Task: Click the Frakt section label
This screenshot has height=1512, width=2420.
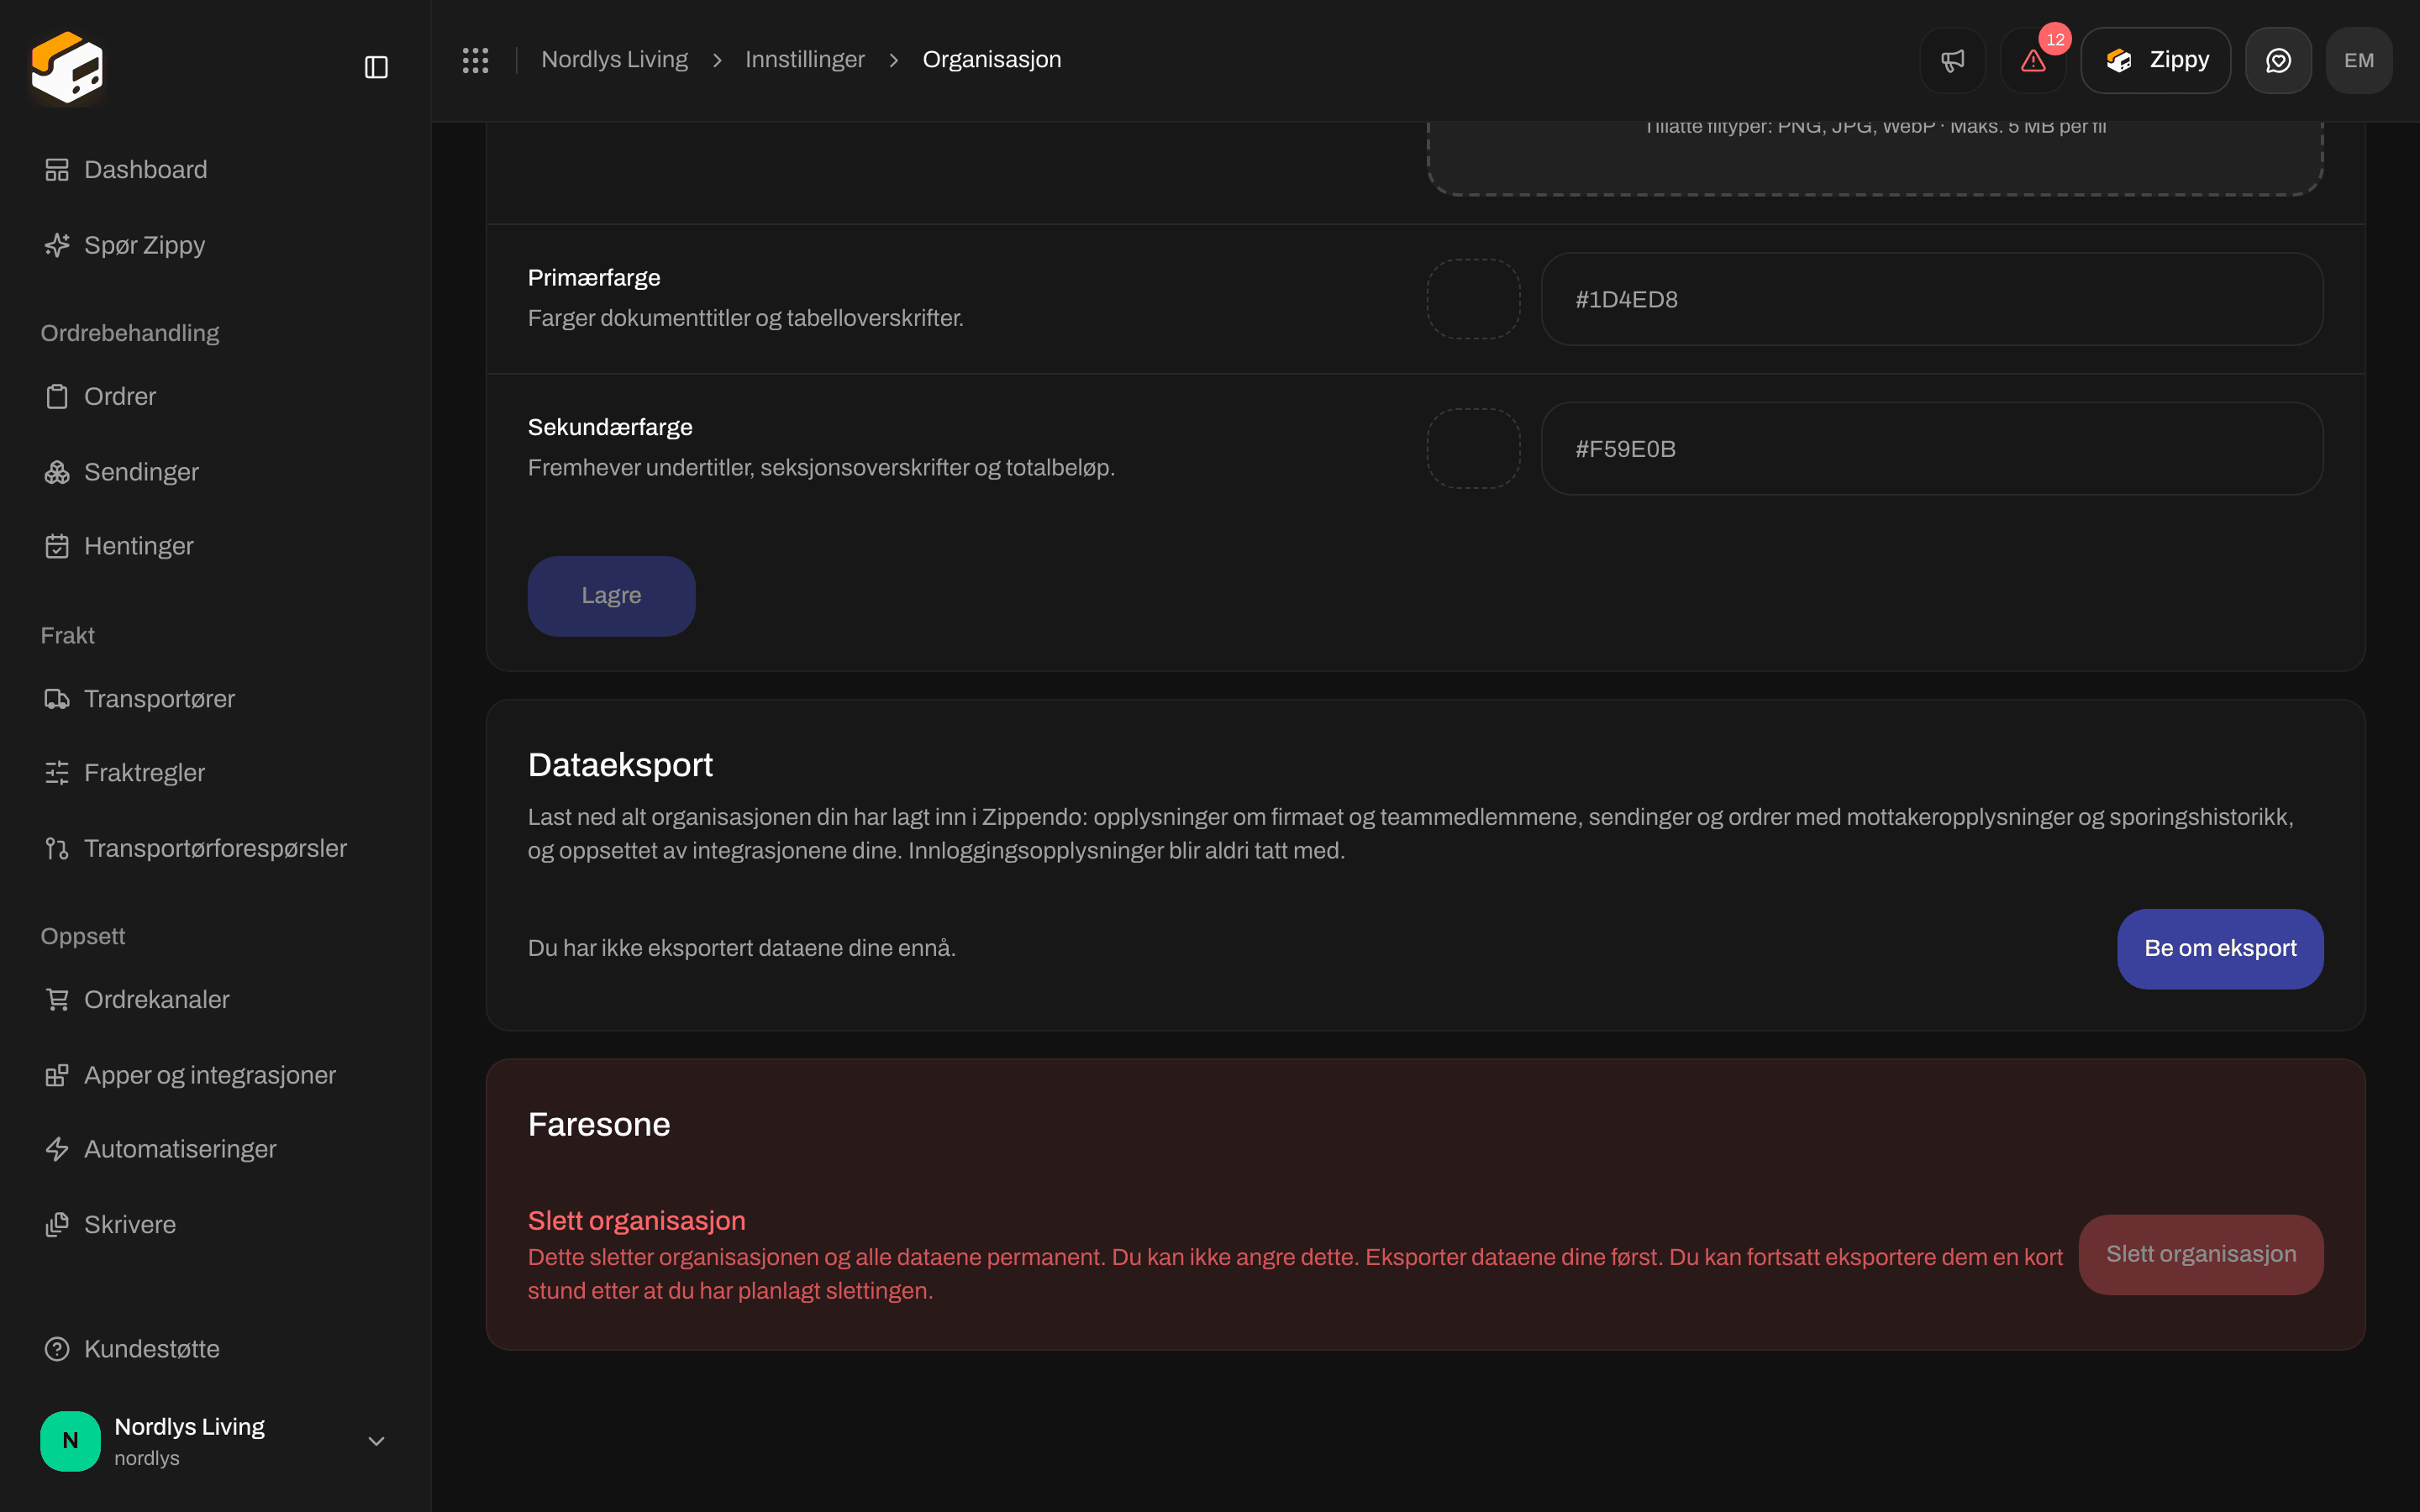Action: pos(67,636)
